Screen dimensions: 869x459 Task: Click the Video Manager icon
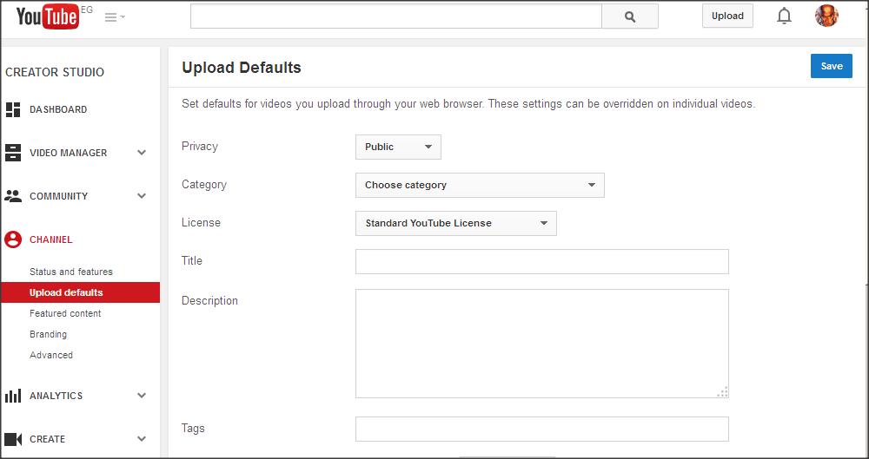(13, 153)
